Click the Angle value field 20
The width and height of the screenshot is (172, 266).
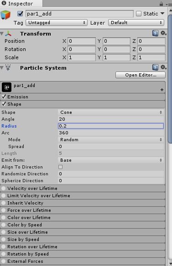coord(111,119)
